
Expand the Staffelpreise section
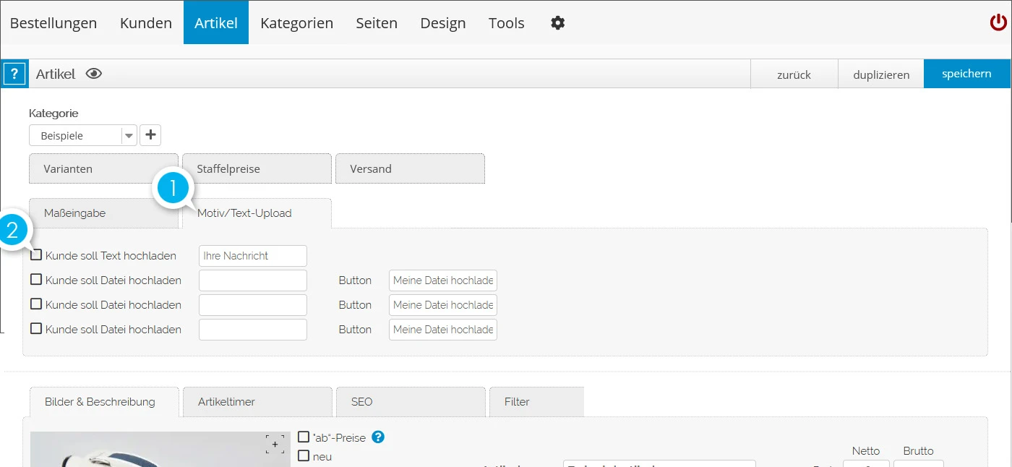pyautogui.click(x=257, y=169)
